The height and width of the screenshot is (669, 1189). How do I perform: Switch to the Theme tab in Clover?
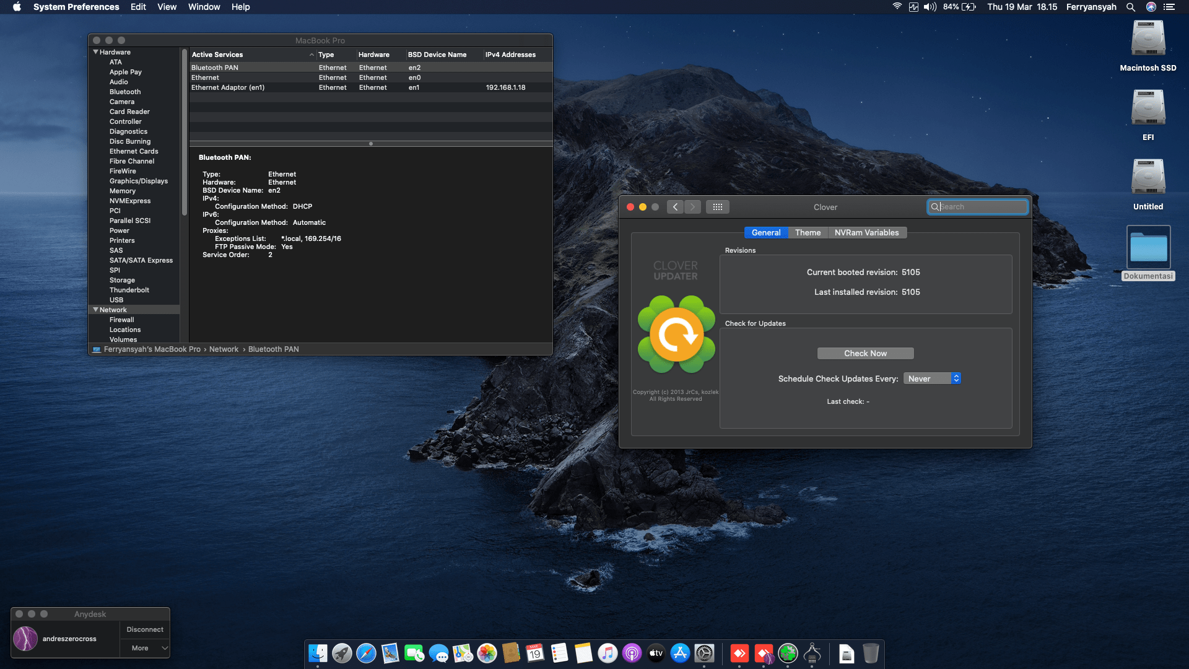808,232
